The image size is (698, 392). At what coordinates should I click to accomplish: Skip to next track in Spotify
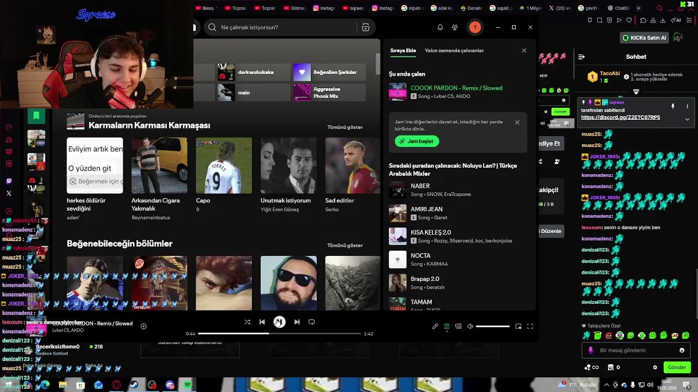[x=297, y=322]
